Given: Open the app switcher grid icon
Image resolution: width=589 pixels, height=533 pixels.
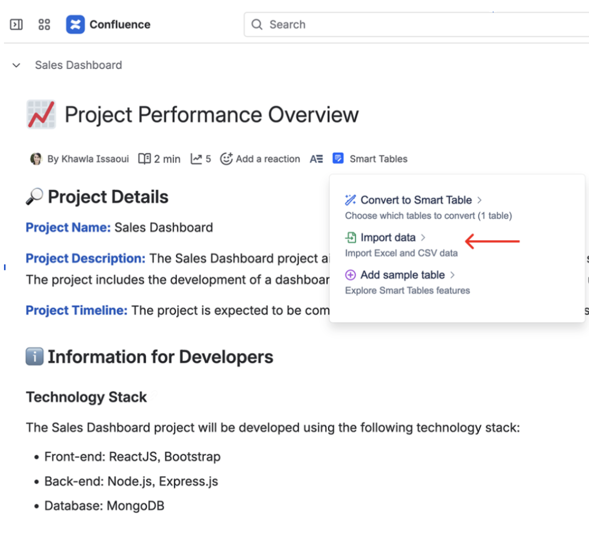Looking at the screenshot, I should (x=44, y=24).
